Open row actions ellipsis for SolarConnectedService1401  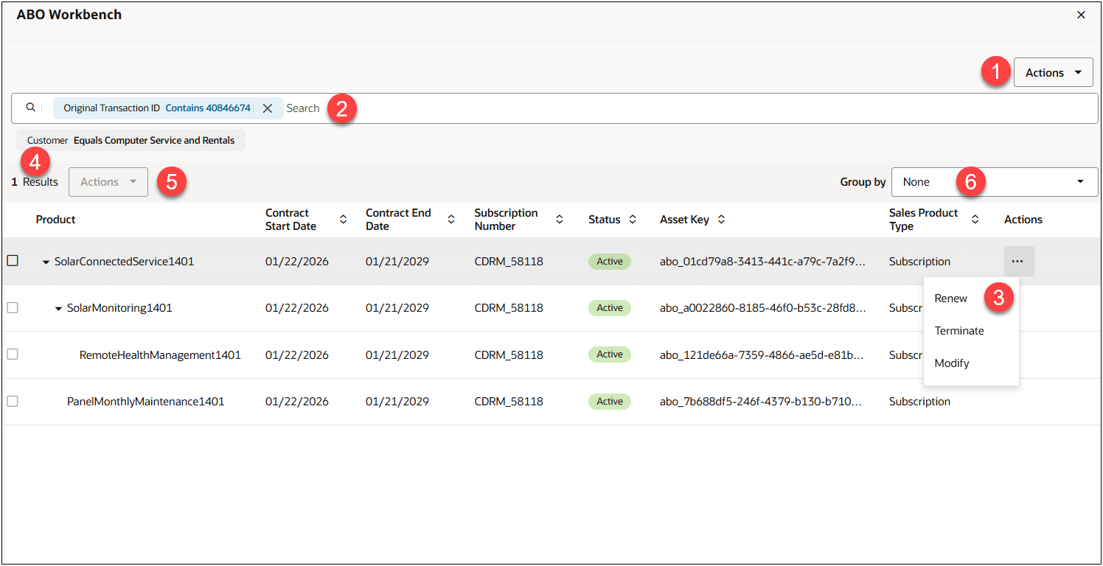[x=1018, y=261]
